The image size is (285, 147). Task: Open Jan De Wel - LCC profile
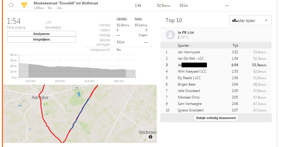click(191, 59)
